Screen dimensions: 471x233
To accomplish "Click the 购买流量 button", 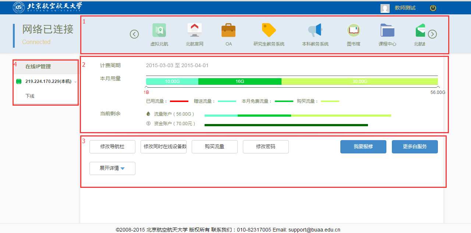I will pyautogui.click(x=215, y=147).
